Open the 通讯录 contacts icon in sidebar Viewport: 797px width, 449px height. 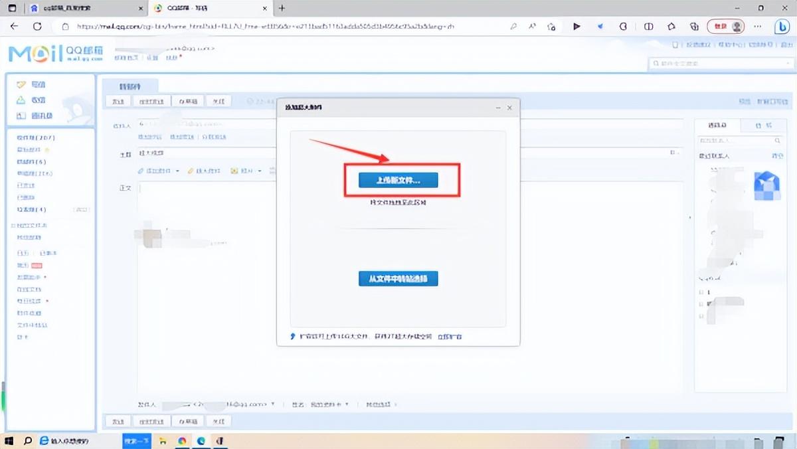tap(21, 116)
